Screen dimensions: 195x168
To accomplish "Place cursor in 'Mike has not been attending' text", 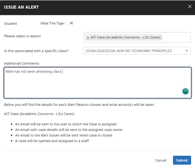I will pos(33,72).
